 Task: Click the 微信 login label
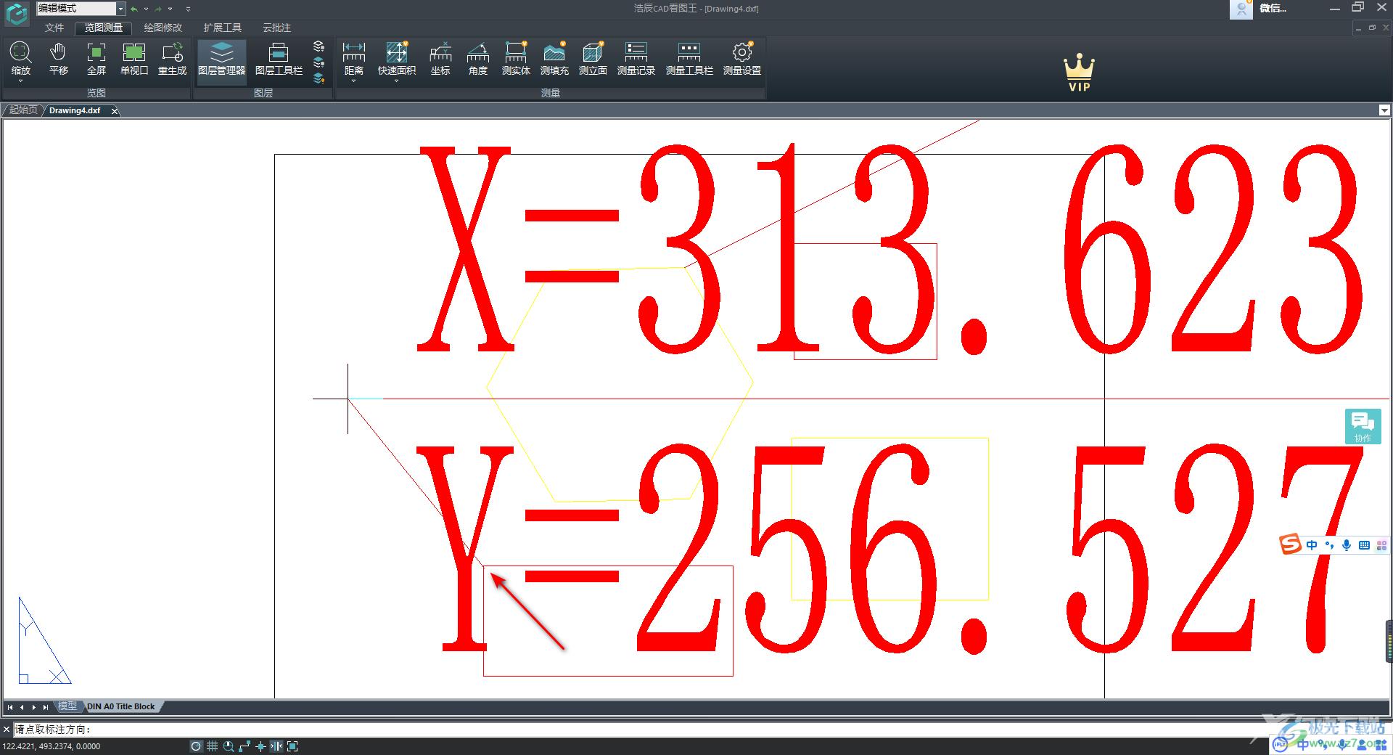click(x=1273, y=8)
